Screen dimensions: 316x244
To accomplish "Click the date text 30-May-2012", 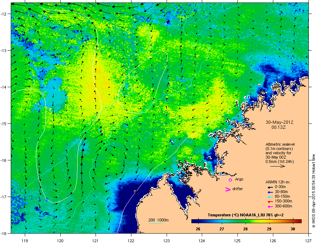I will pyautogui.click(x=279, y=122).
